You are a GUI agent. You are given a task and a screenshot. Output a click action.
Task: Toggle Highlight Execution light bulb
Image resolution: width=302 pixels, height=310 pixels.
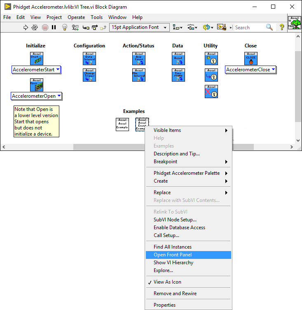tap(65, 27)
